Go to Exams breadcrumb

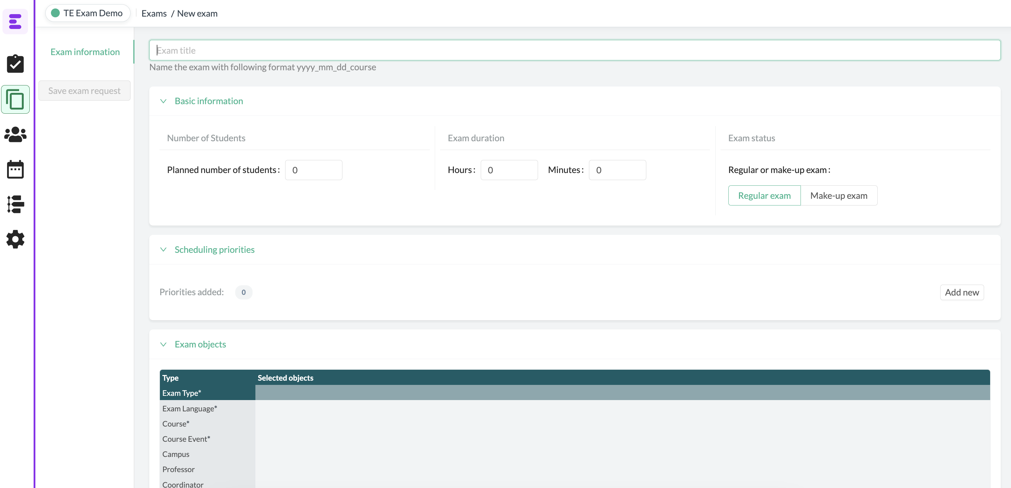[154, 13]
